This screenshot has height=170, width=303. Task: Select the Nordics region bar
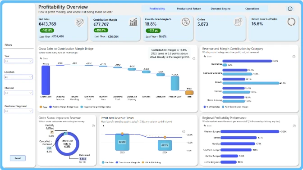pyautogui.click(x=238, y=144)
